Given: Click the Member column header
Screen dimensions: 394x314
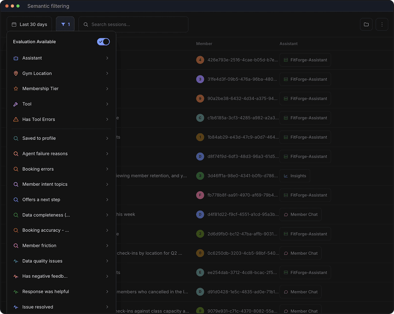Looking at the screenshot, I should (x=204, y=44).
